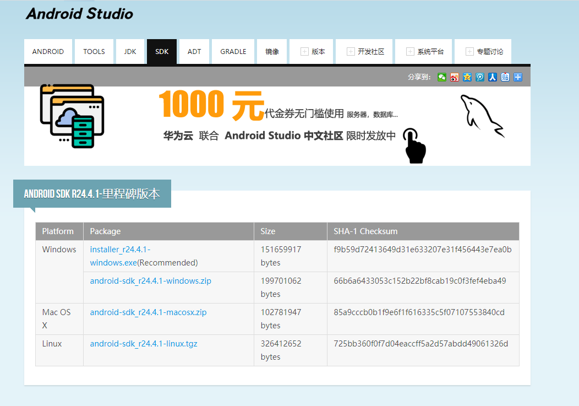
Task: Share to Baidu Tieba icon
Action: click(x=505, y=77)
